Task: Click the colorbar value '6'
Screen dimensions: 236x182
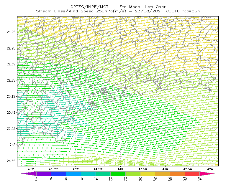Action: [x=51, y=179]
